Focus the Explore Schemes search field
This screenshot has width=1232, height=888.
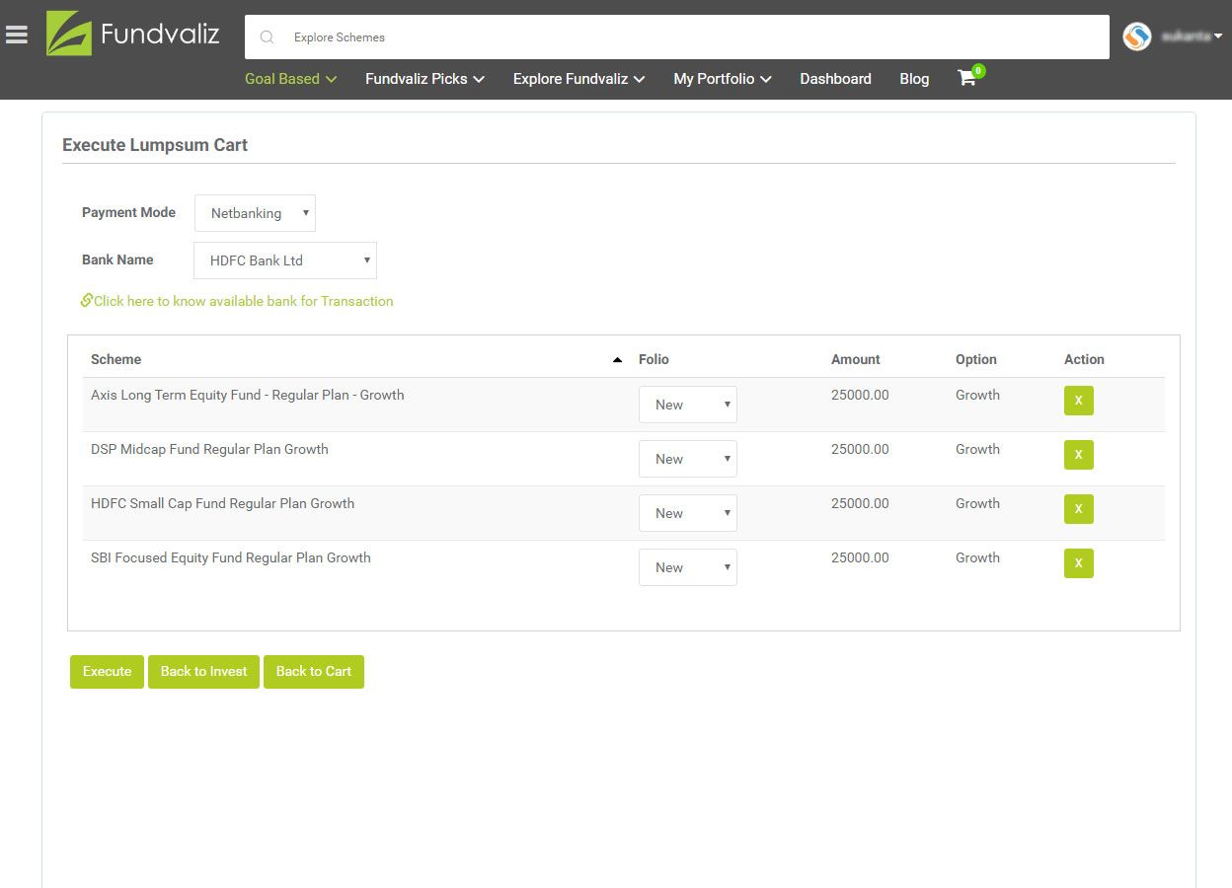point(676,37)
